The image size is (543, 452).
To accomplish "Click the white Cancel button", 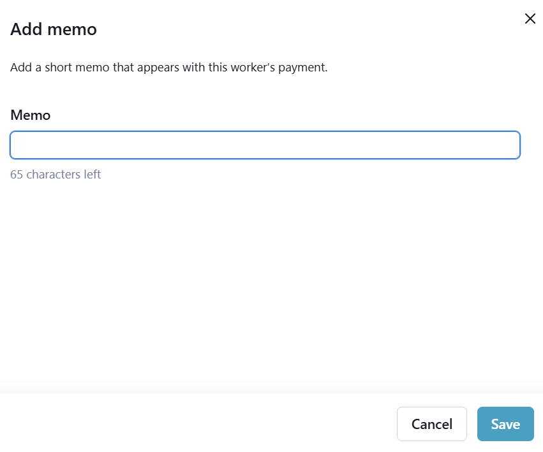I will tap(431, 424).
